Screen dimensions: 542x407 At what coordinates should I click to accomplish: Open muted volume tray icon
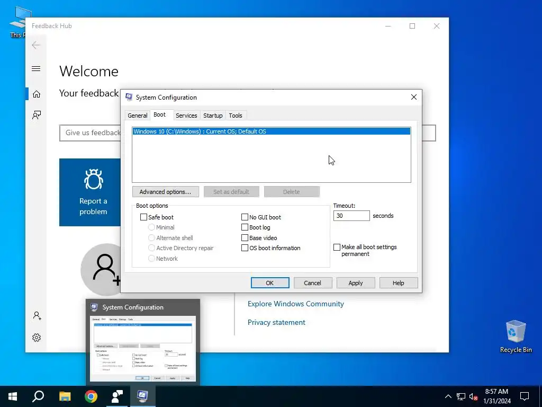pos(474,396)
